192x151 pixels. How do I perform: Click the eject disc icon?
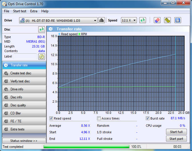click(102, 20)
